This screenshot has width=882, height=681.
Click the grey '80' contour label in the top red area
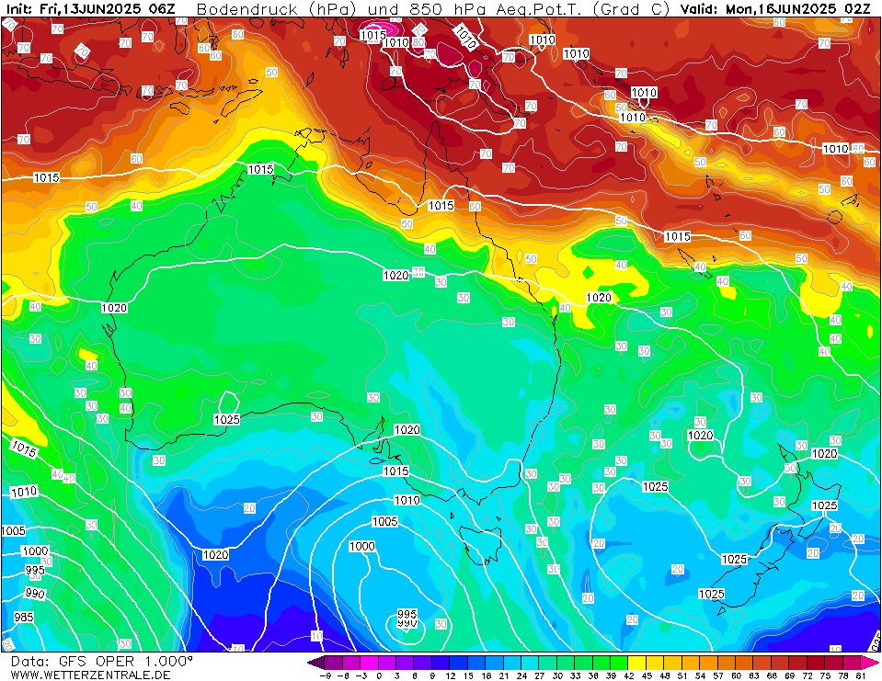click(418, 42)
